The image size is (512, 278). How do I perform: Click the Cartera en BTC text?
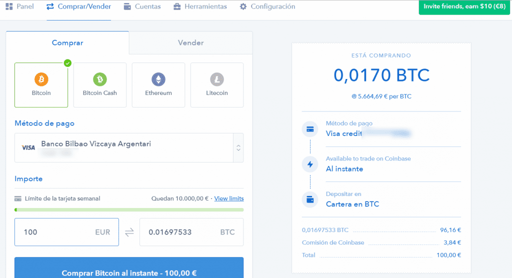coord(352,204)
